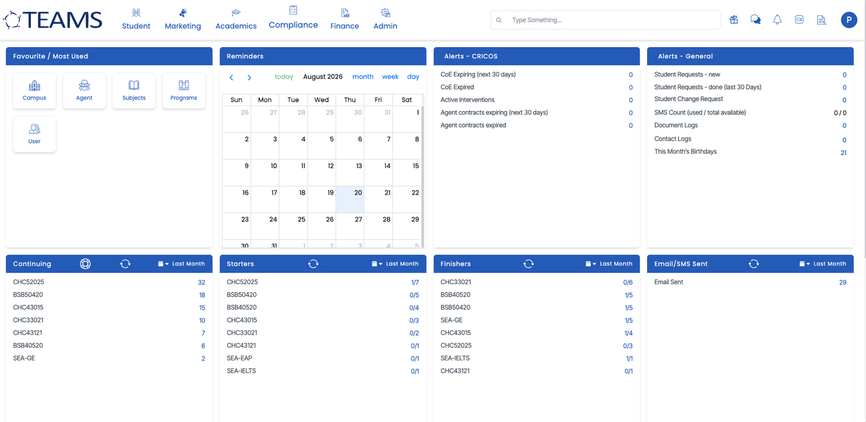
Task: Jump to today in the Reminders calendar
Action: [284, 77]
